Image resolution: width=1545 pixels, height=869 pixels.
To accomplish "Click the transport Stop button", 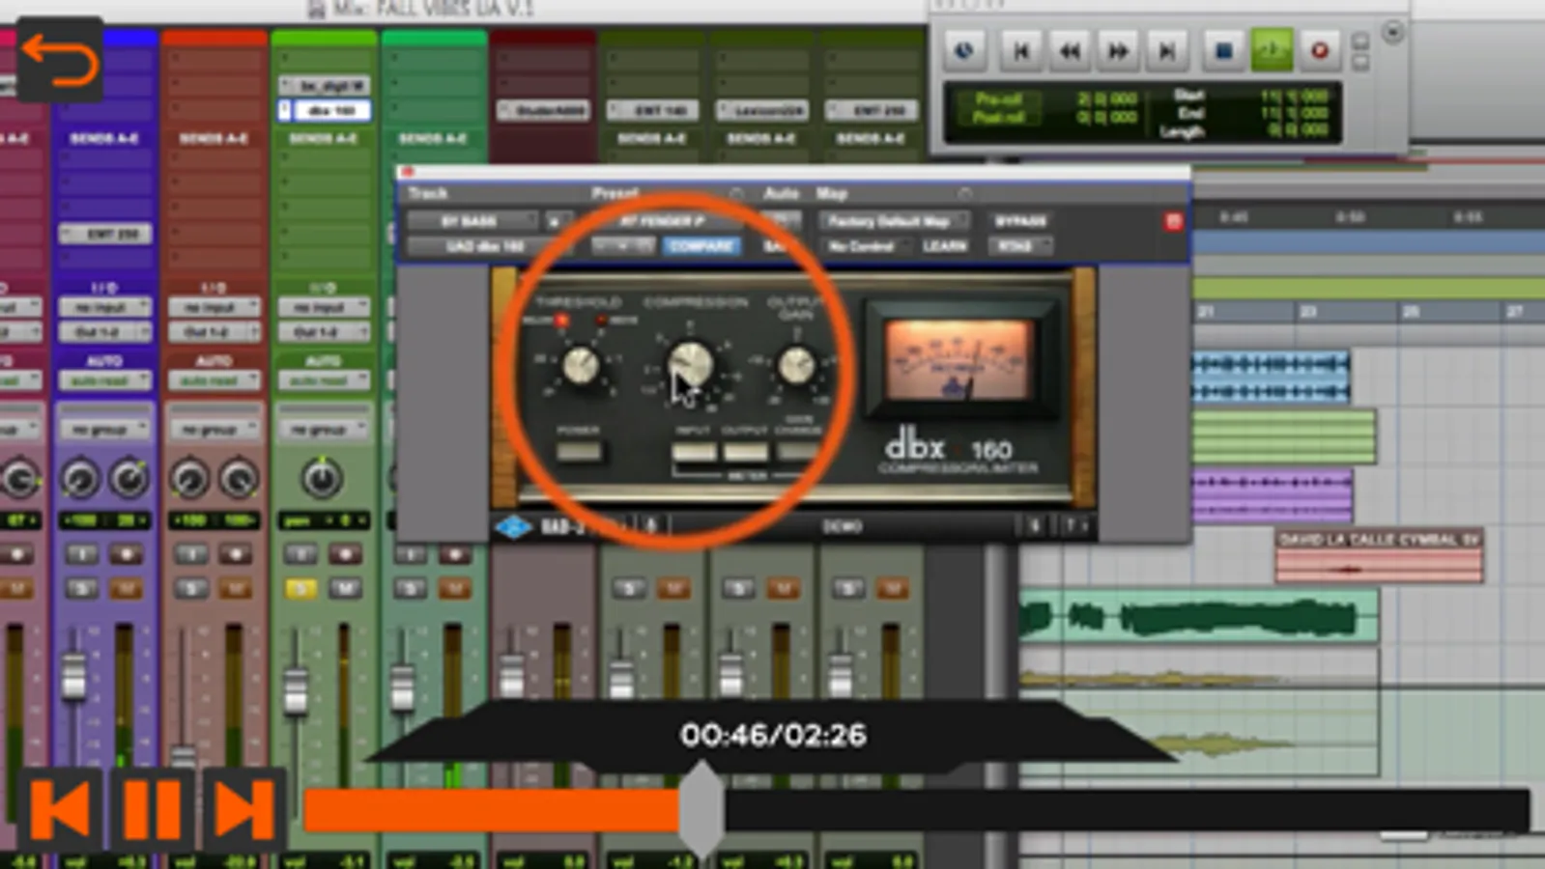I will pos(1223,50).
